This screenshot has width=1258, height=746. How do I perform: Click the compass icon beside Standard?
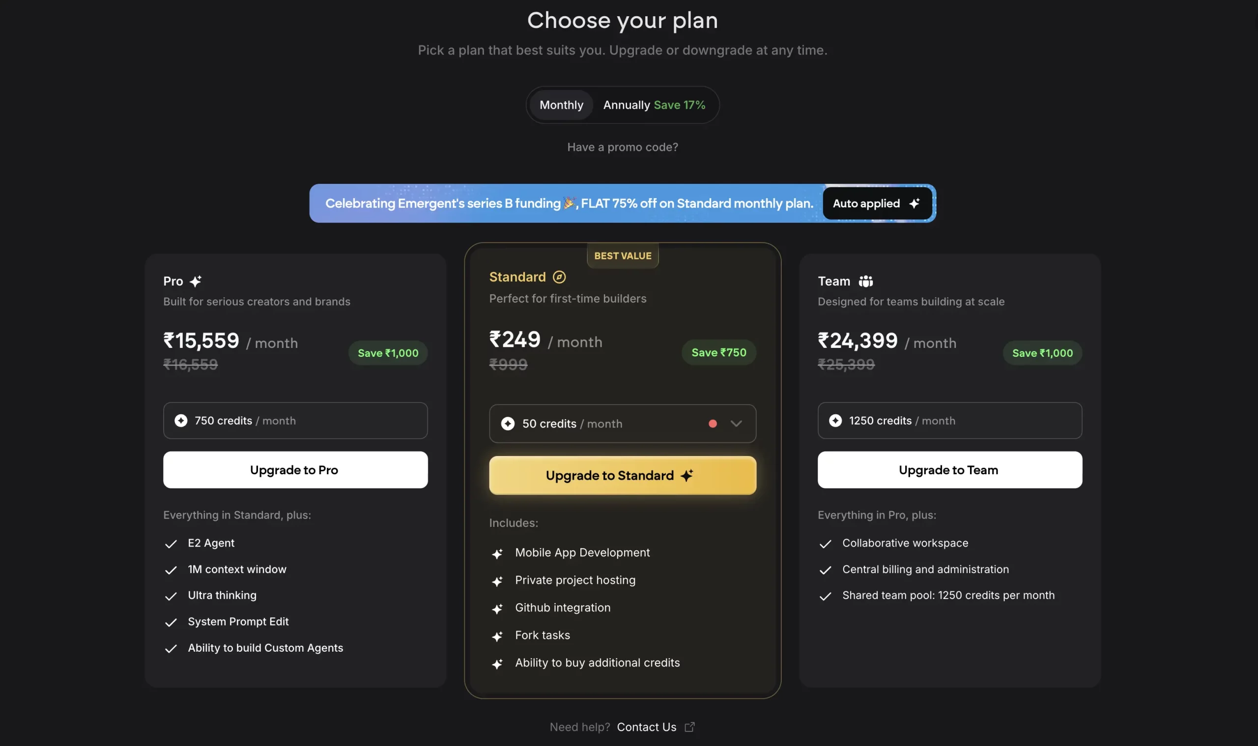(x=559, y=277)
